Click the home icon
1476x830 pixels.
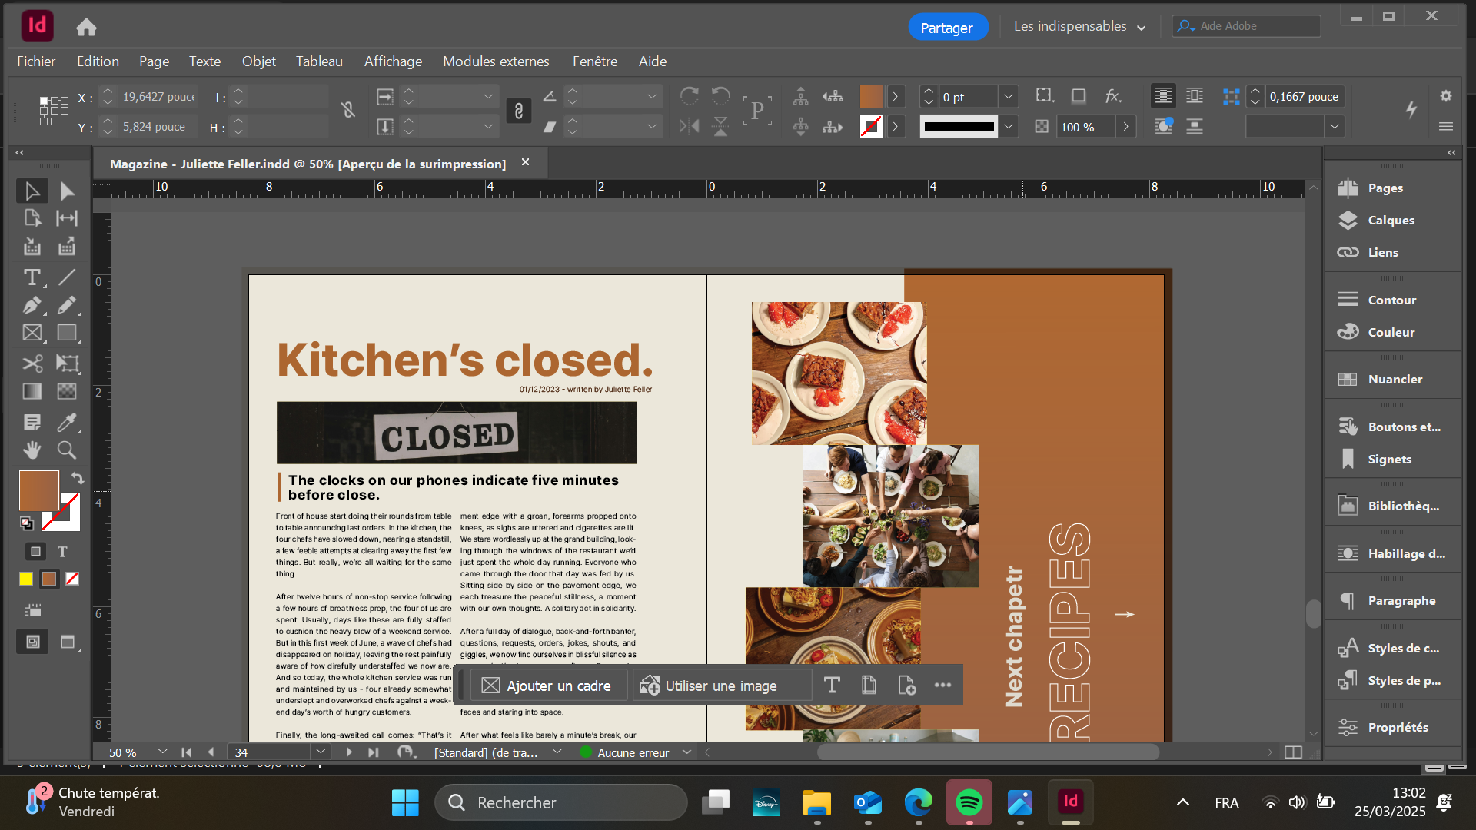click(x=86, y=28)
